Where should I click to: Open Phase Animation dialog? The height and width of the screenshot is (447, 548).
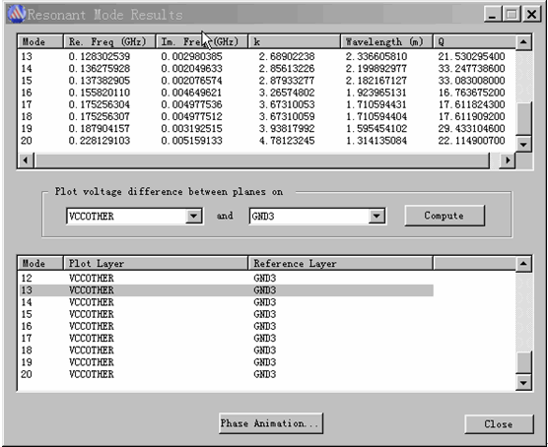[x=270, y=423]
